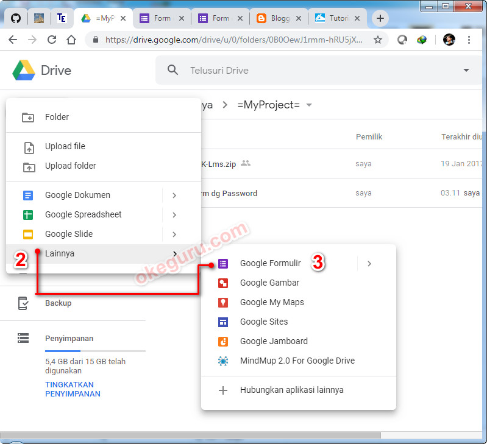Click the horizontal scrollbar at bottom
This screenshot has width=487, height=444.
point(190,435)
